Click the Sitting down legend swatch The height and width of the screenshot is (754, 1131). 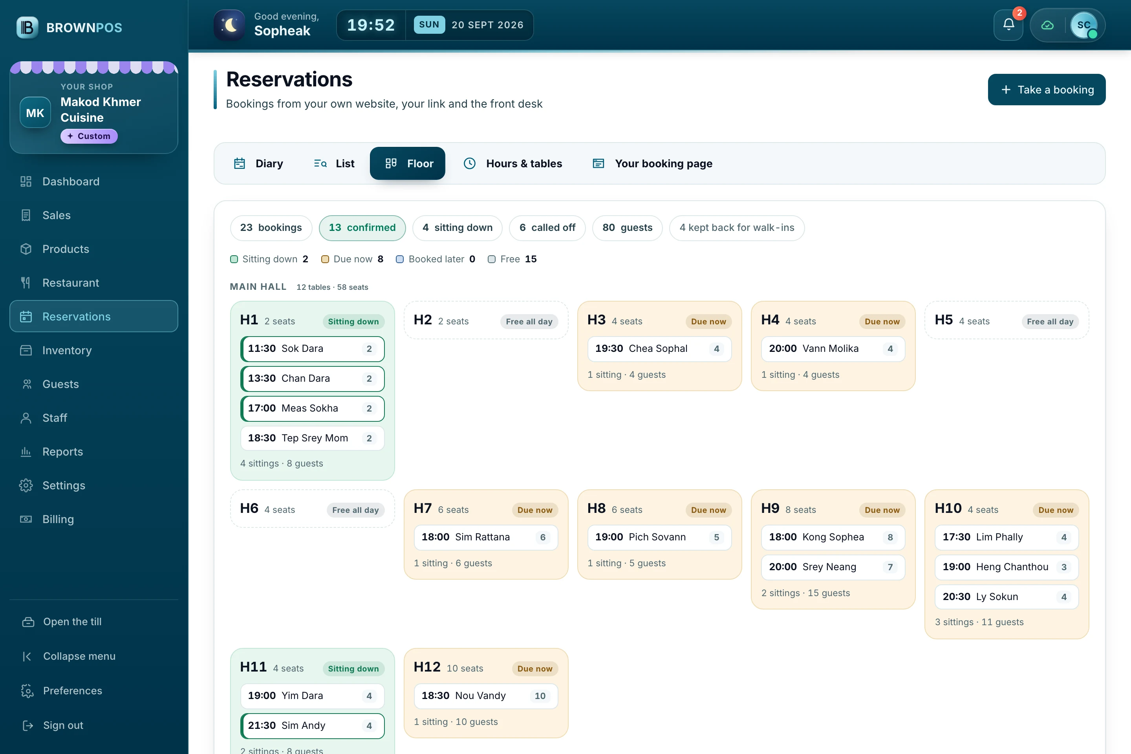[234, 259]
